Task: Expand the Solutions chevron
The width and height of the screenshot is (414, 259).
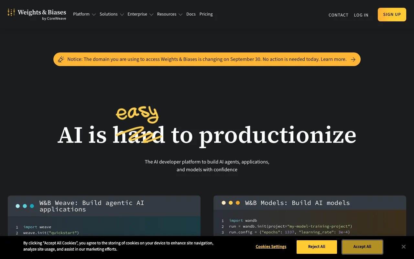Action: pos(122,15)
